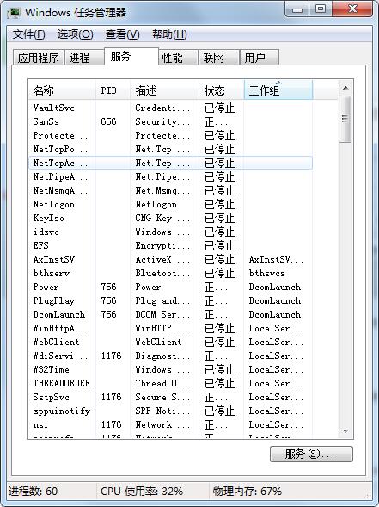
Task: Select the NetPipeA... service row
Action: click(x=170, y=176)
